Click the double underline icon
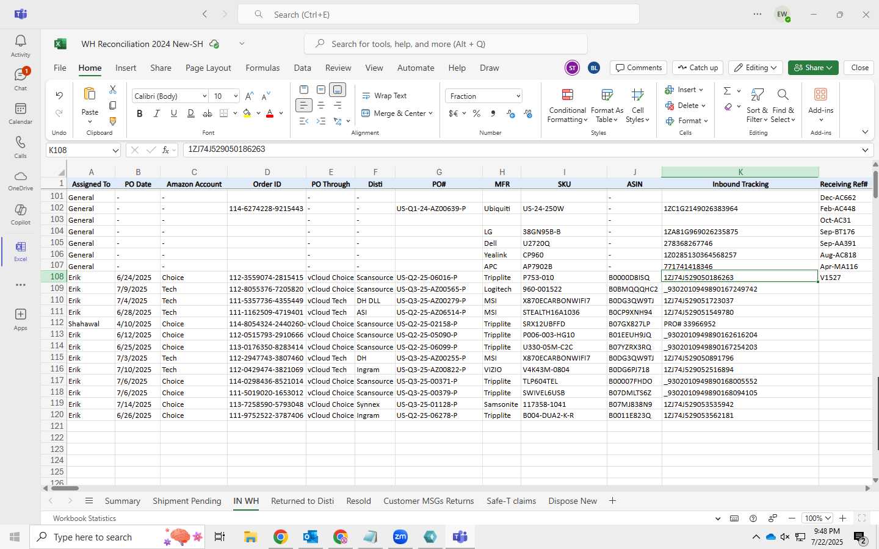This screenshot has height=549, width=879. coord(190,113)
